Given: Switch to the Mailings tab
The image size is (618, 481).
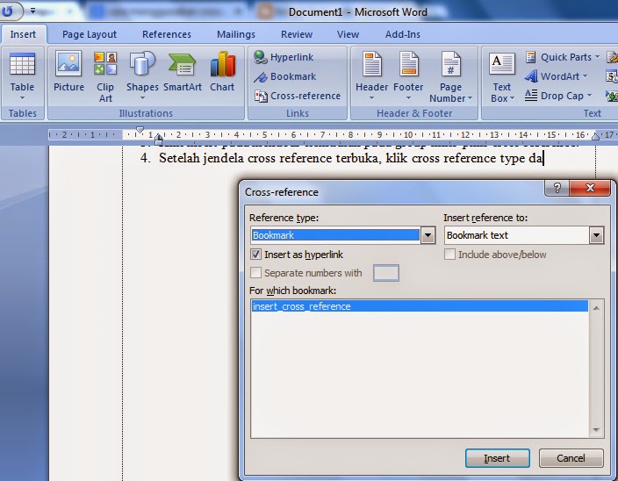Looking at the screenshot, I should pyautogui.click(x=235, y=34).
